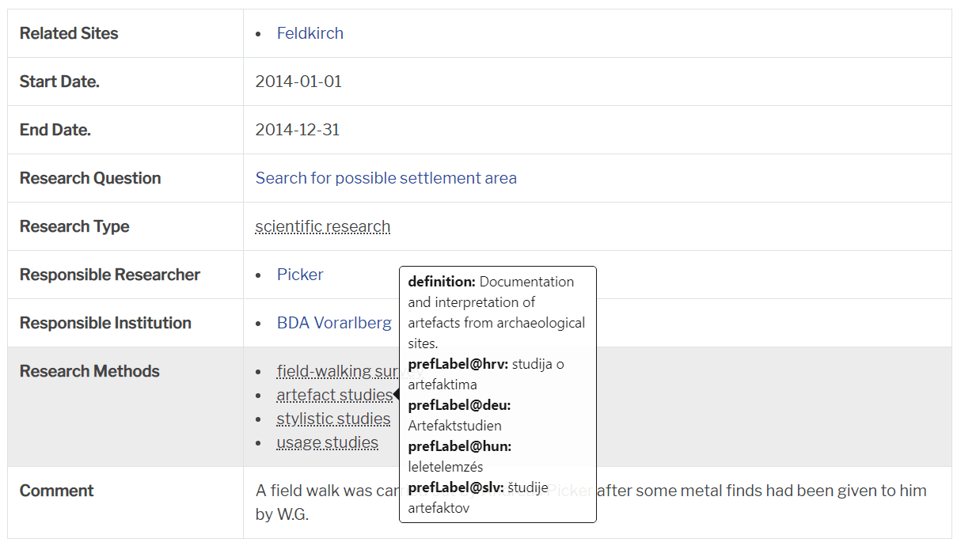Click the Research Type row label
The image size is (961, 546).
point(74,226)
